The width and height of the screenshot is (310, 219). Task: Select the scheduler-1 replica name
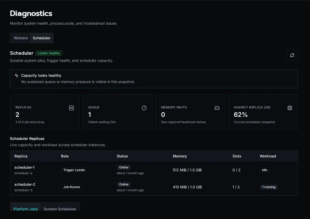[x=25, y=167]
